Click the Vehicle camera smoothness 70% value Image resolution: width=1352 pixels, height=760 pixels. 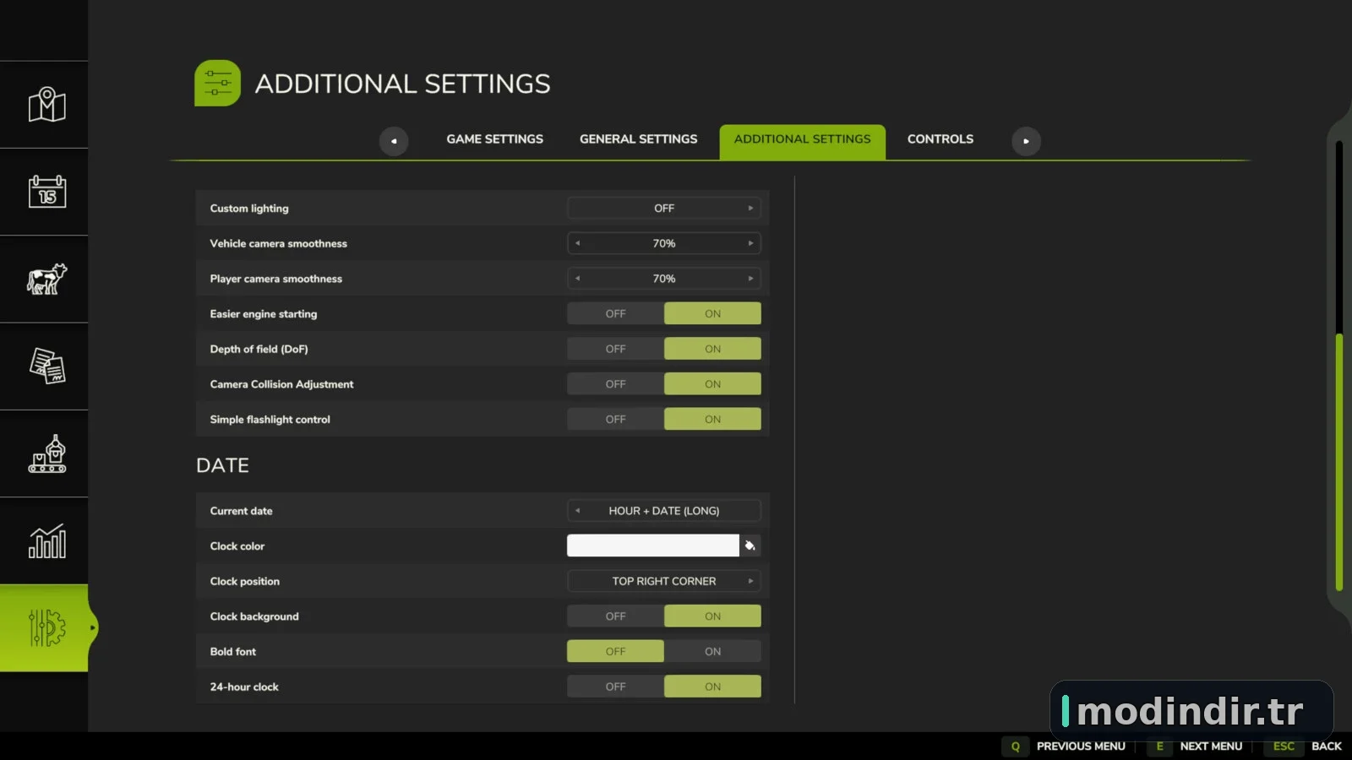pos(664,243)
